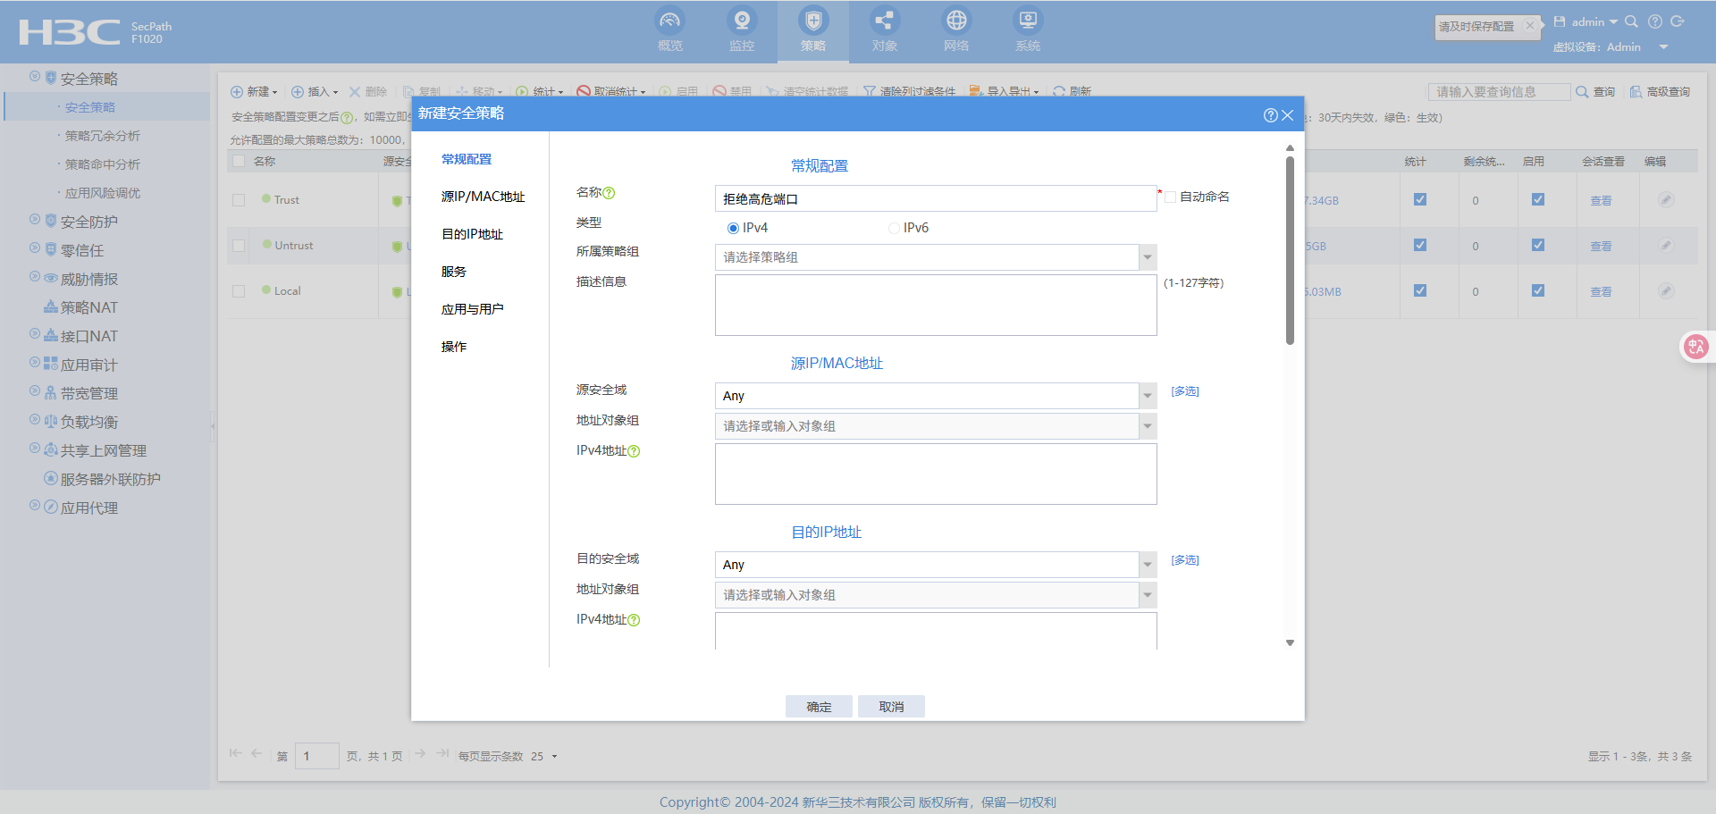Toggle the 启用 checkbox in the Local row

[1538, 290]
